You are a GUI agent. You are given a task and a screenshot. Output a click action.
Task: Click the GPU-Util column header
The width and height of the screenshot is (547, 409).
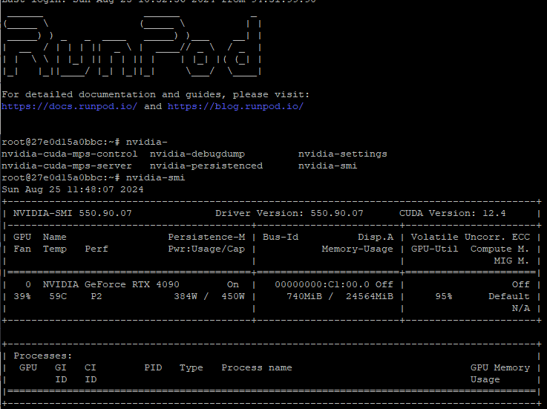pyautogui.click(x=434, y=249)
